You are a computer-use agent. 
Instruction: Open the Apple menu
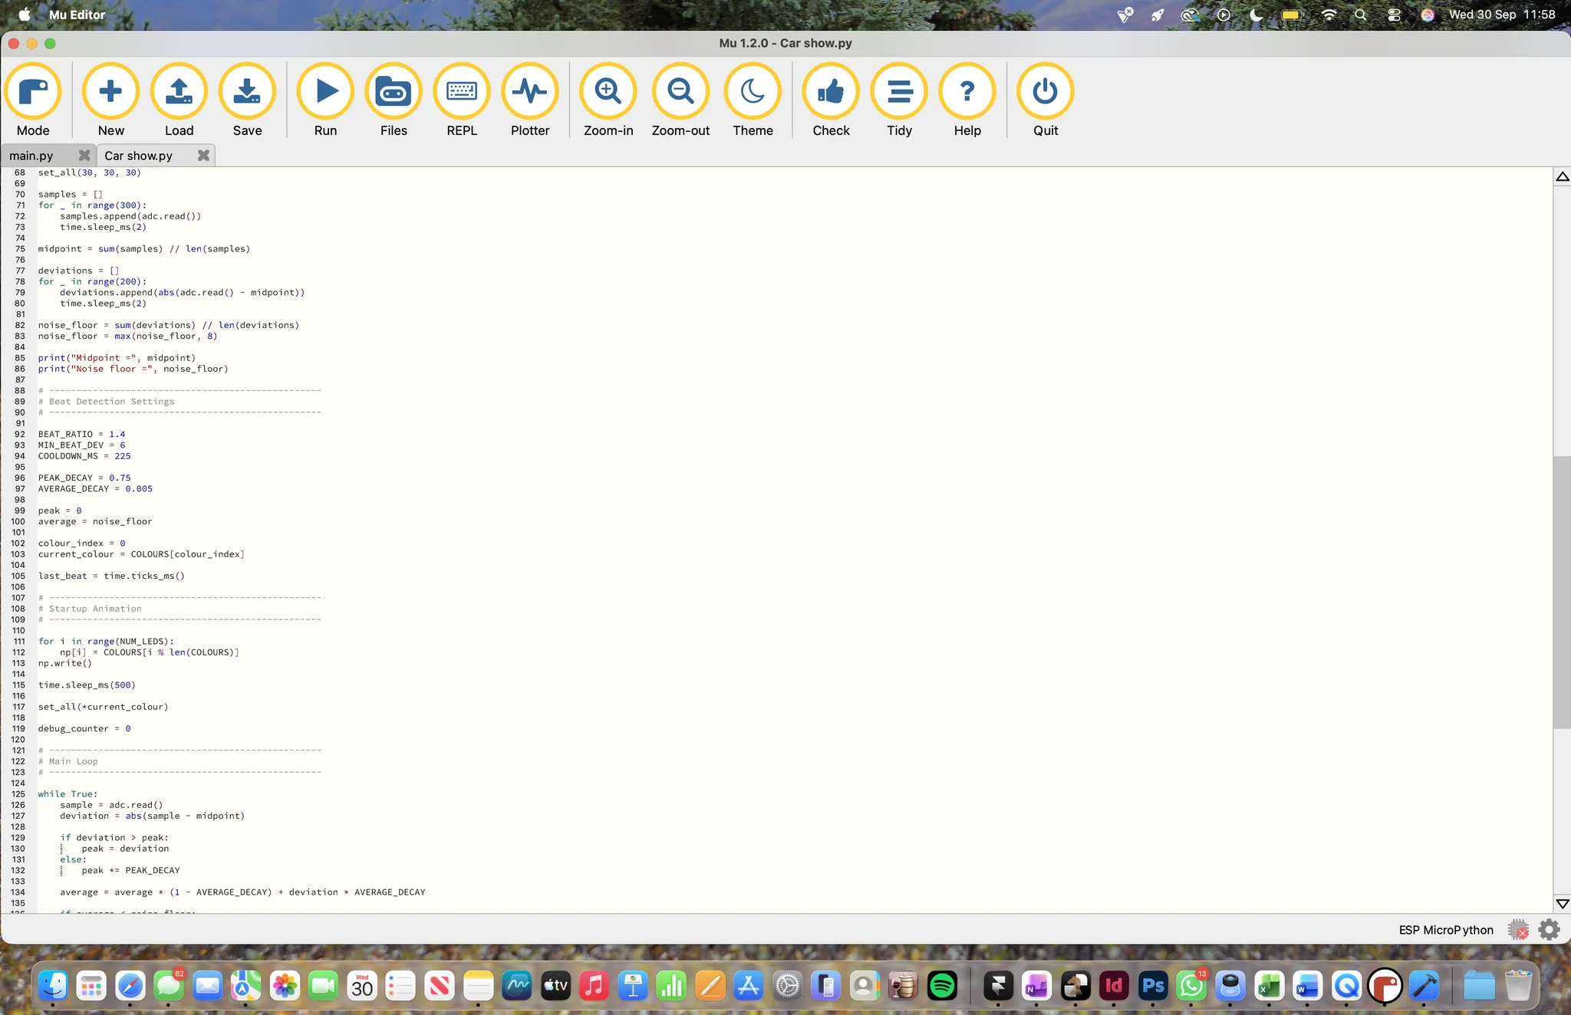point(25,15)
